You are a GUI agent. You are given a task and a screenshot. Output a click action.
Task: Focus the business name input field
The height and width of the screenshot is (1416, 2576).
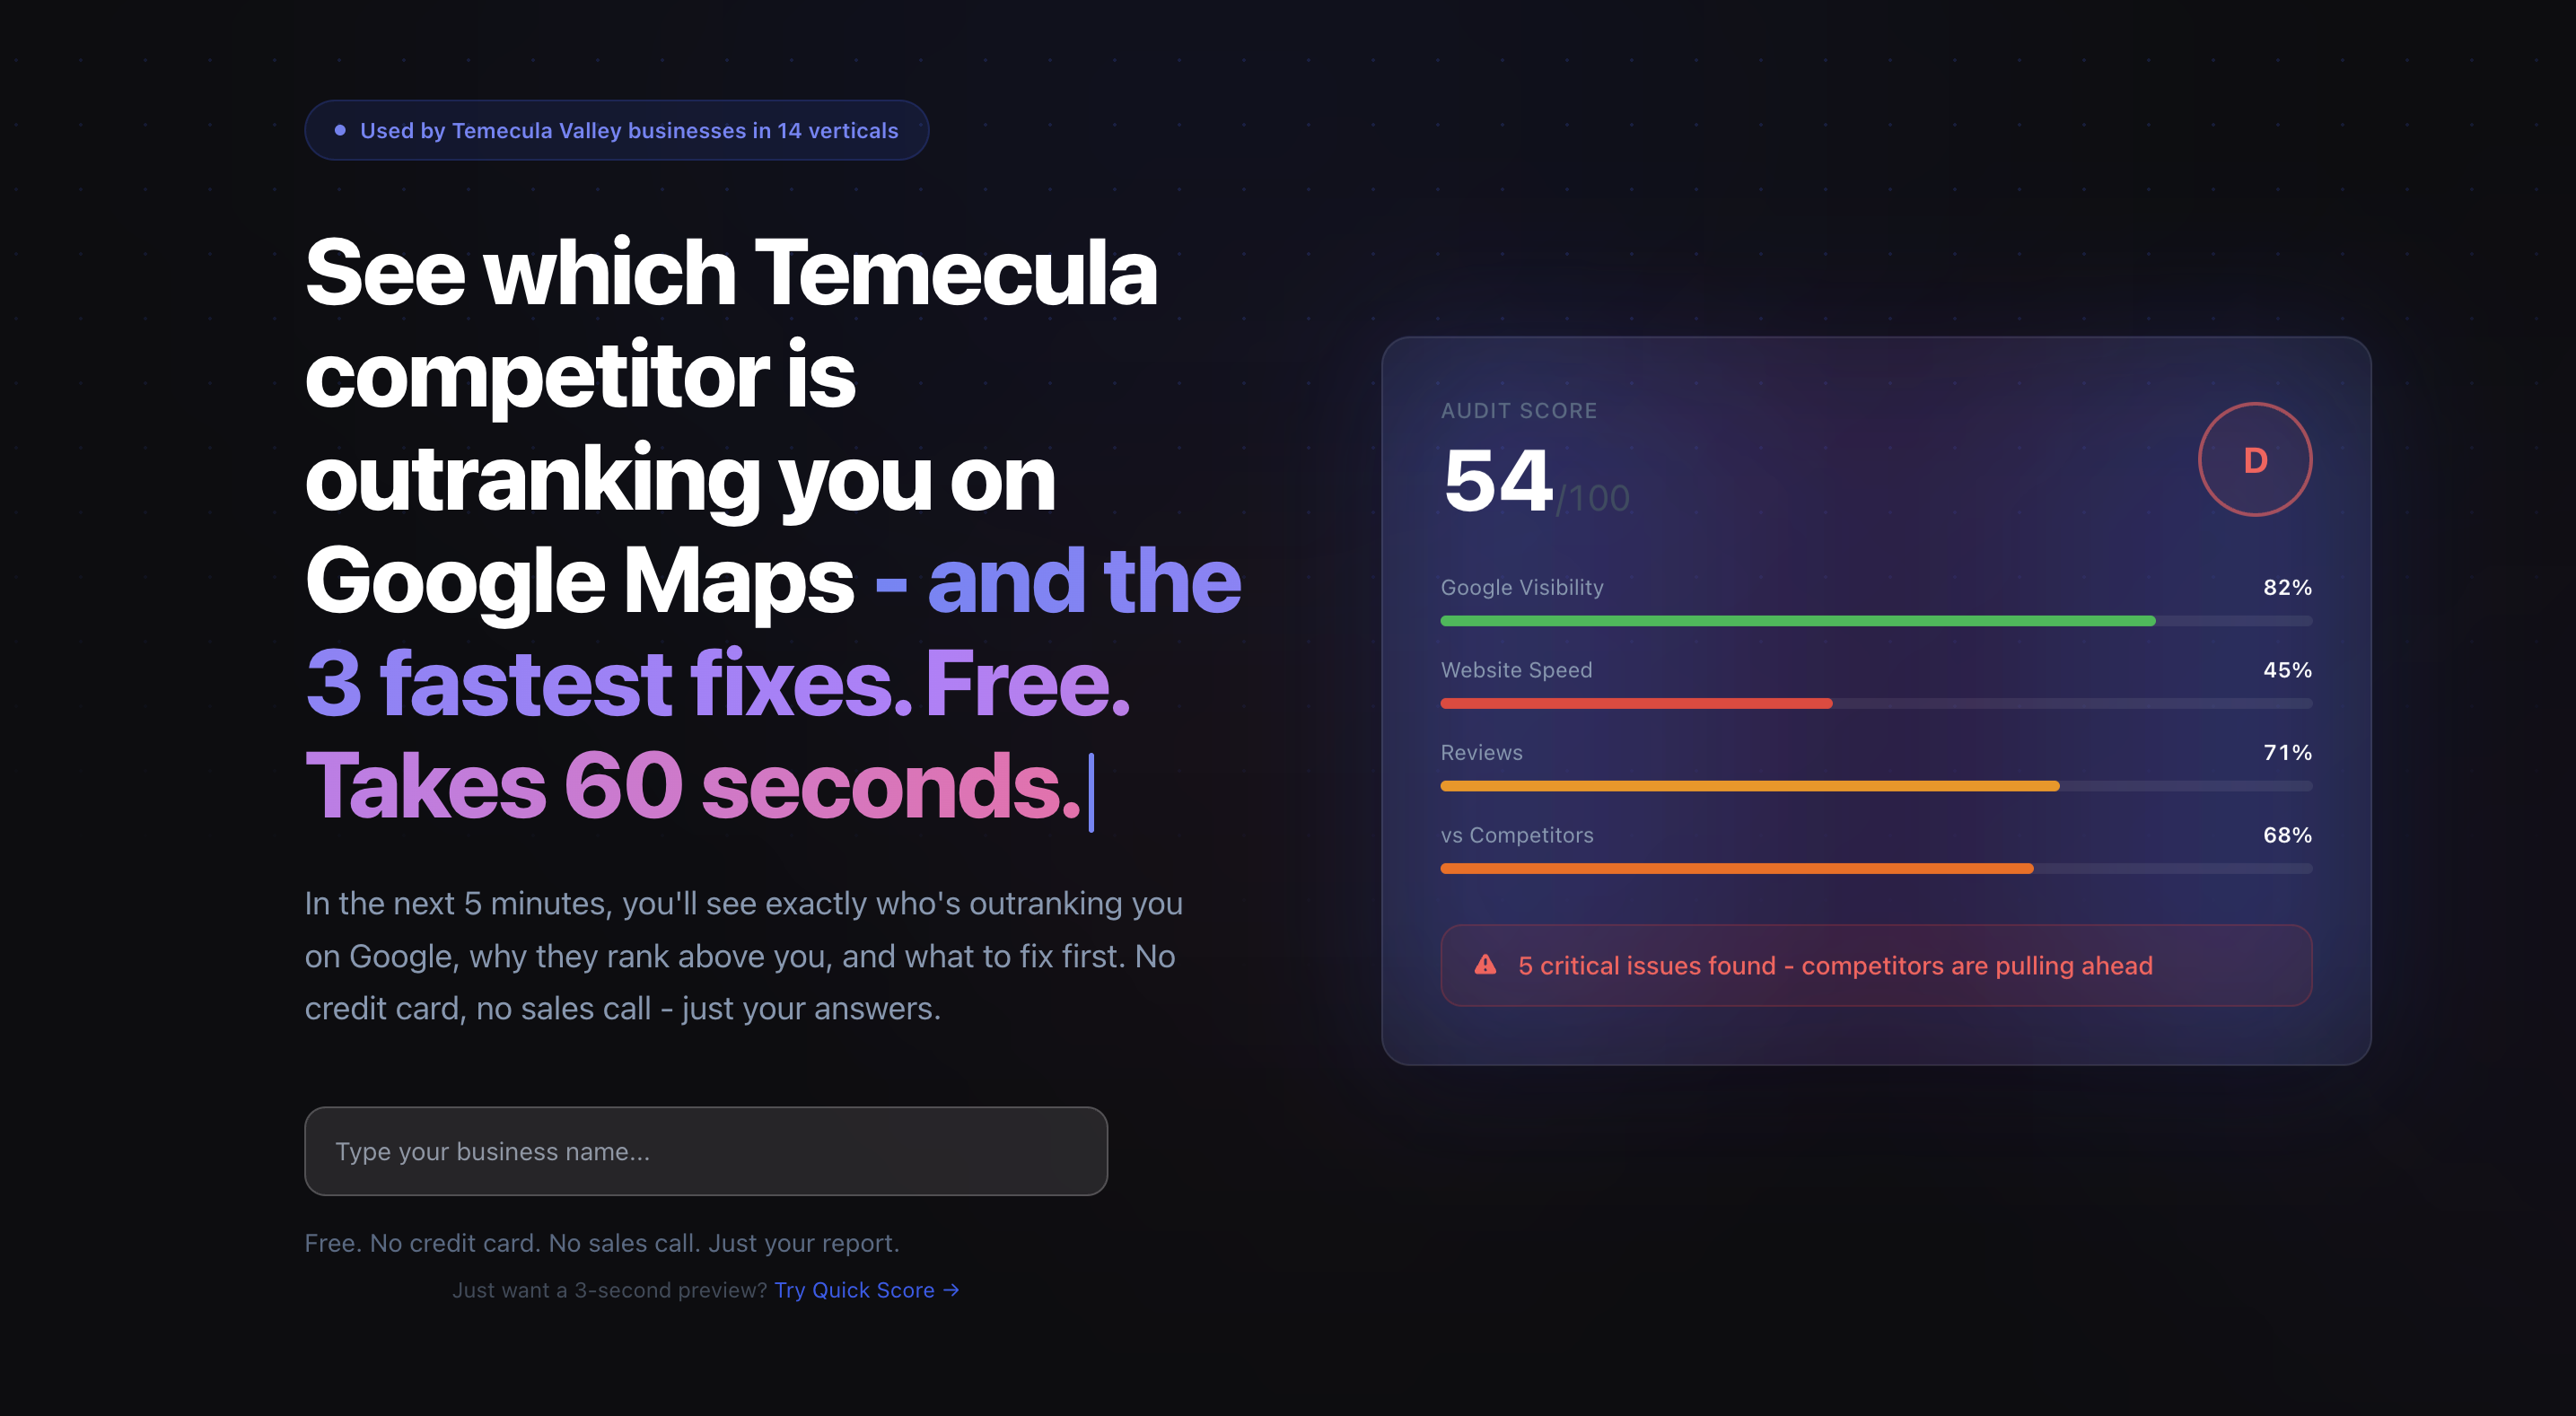pyautogui.click(x=705, y=1151)
